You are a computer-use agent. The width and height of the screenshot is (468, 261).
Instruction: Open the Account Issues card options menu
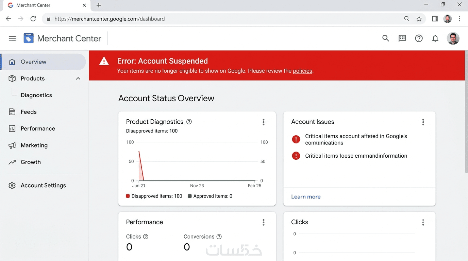[x=423, y=122]
